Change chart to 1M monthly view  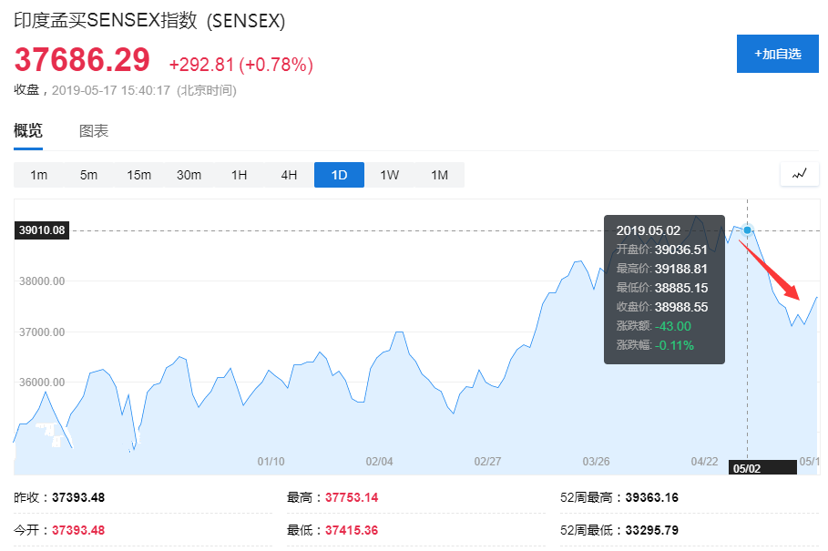pos(439,175)
